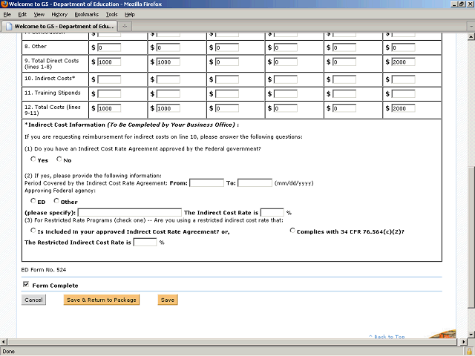Click the Cancel button

point(33,300)
